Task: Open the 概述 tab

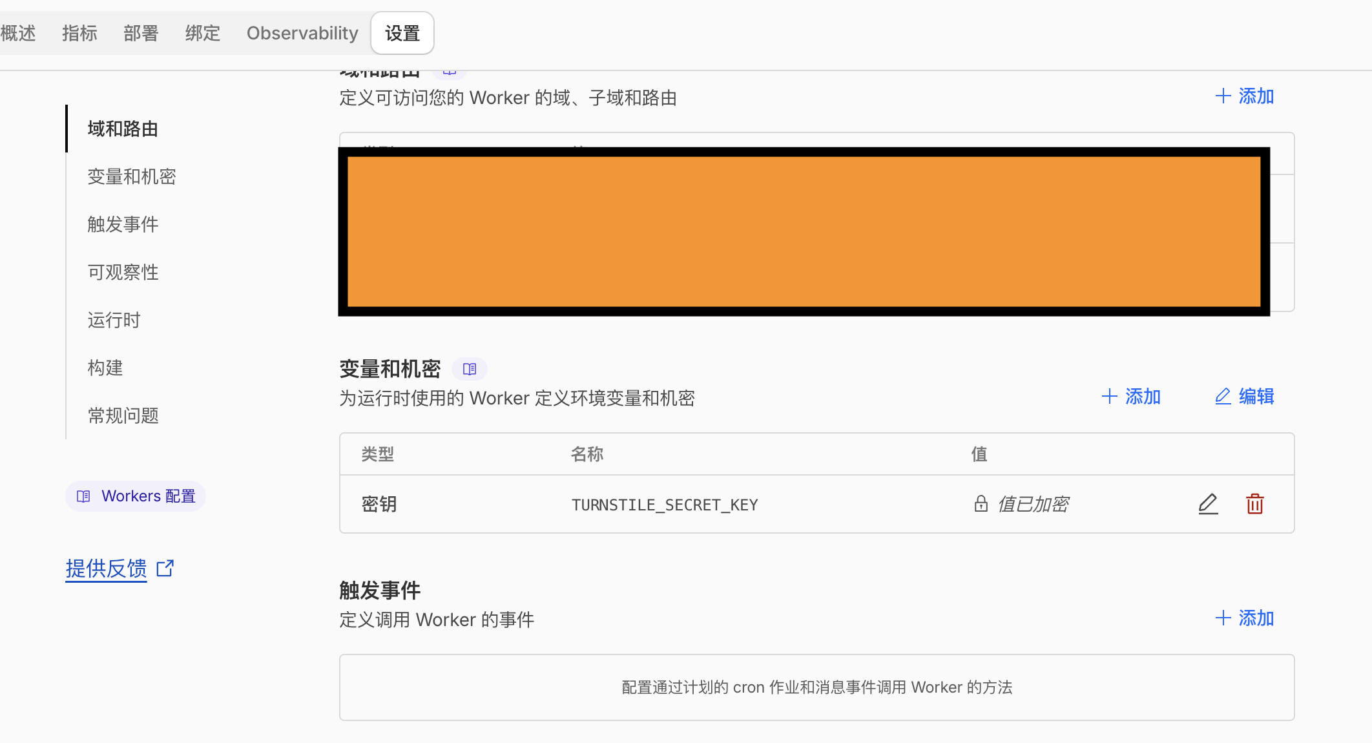Action: pyautogui.click(x=17, y=33)
